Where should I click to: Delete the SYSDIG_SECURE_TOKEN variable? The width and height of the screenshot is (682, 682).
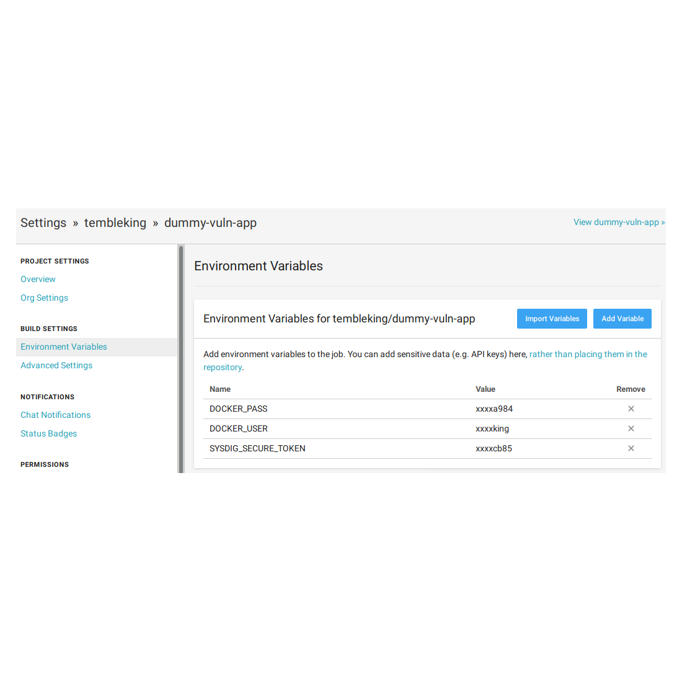(x=631, y=448)
